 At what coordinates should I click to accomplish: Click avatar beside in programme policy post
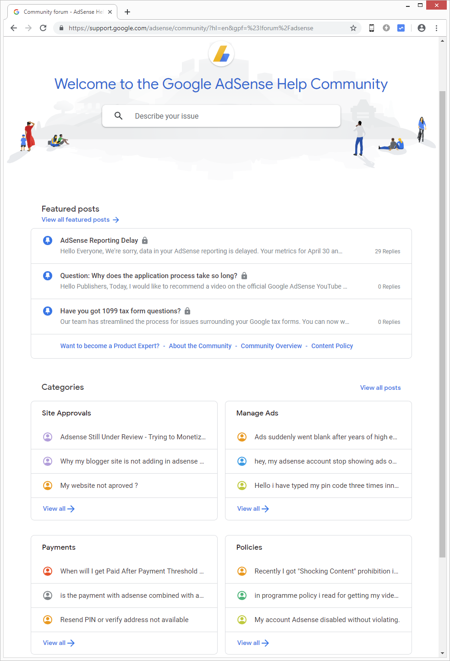pyautogui.click(x=242, y=595)
